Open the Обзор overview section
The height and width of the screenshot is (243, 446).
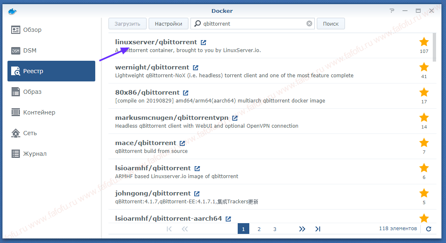click(51, 30)
